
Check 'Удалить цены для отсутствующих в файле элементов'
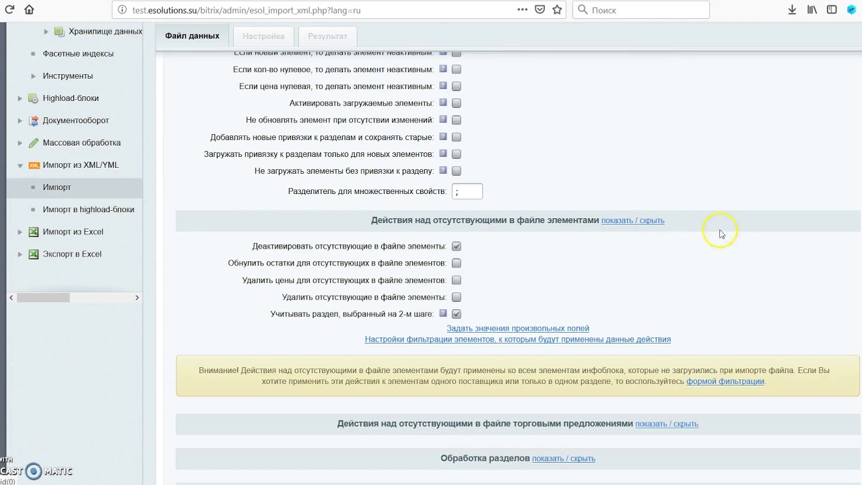(457, 280)
